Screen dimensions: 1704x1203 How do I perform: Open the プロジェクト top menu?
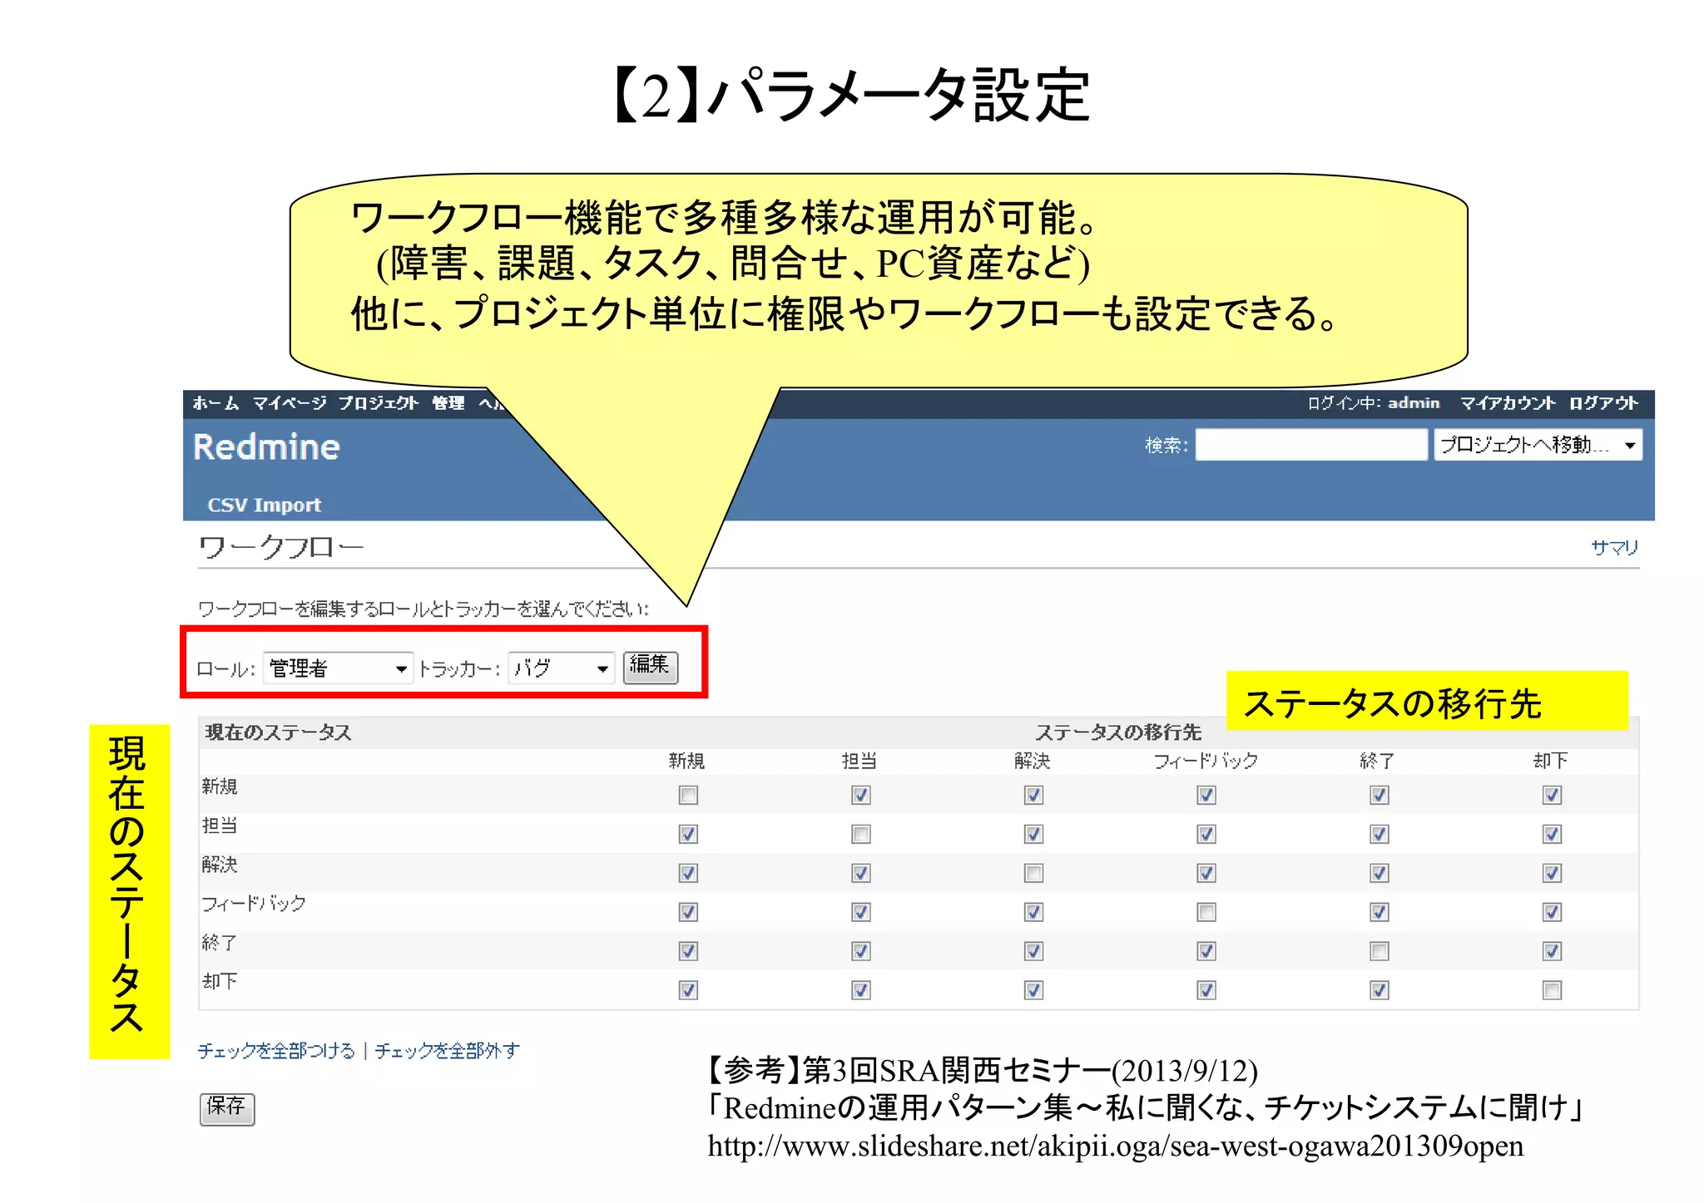[378, 403]
